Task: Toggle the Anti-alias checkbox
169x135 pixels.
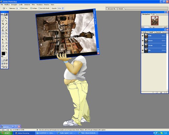Action: (x=21, y=8)
